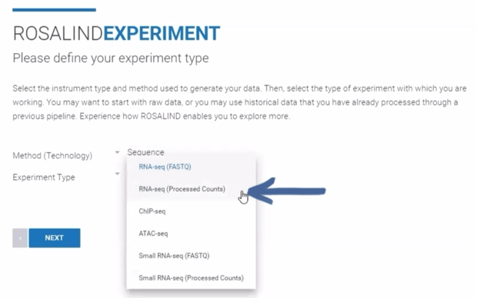The image size is (477, 298).
Task: Open the Experiment Type dropdown arrow
Action: click(x=117, y=174)
